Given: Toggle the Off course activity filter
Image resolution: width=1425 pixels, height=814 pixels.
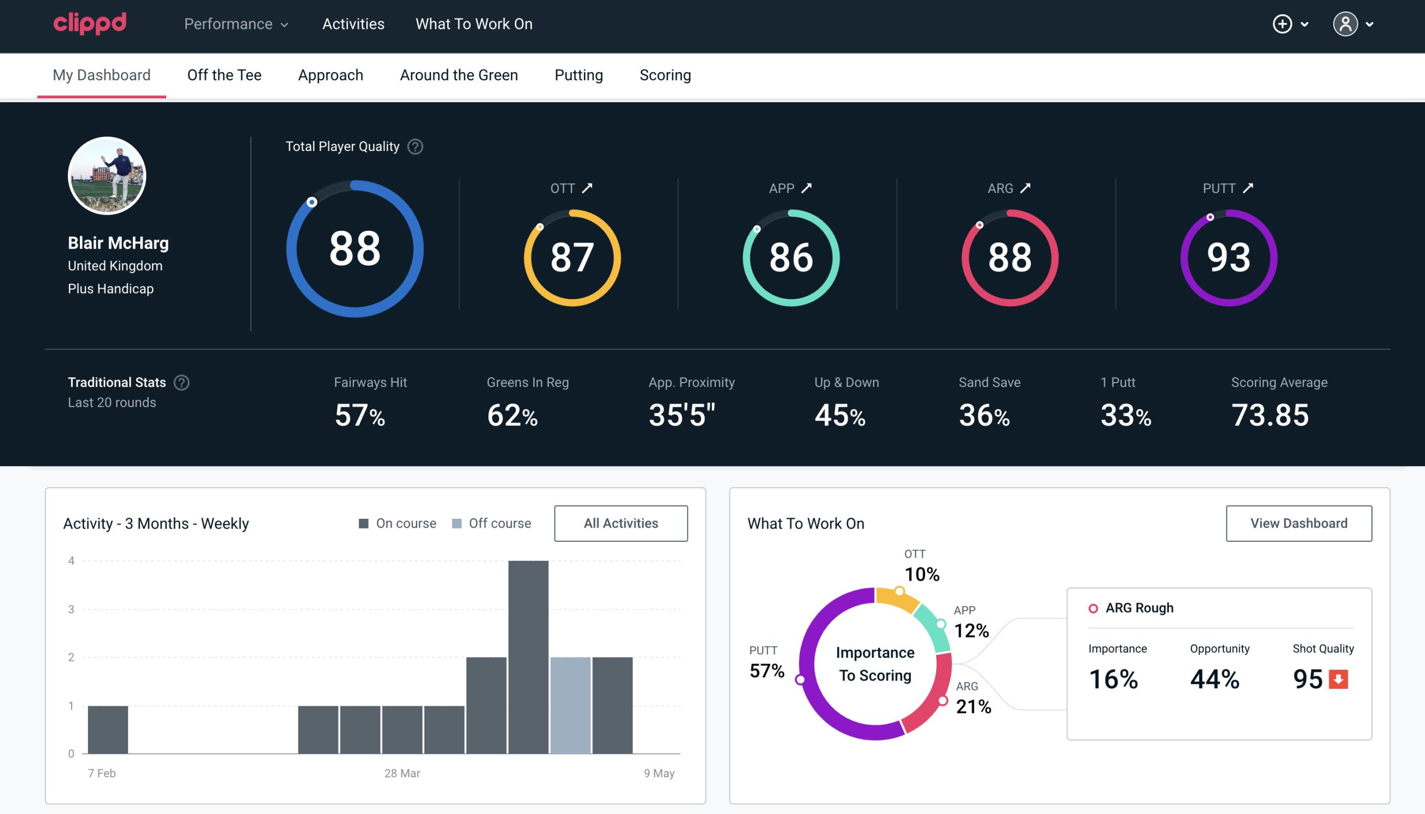Looking at the screenshot, I should (x=489, y=523).
